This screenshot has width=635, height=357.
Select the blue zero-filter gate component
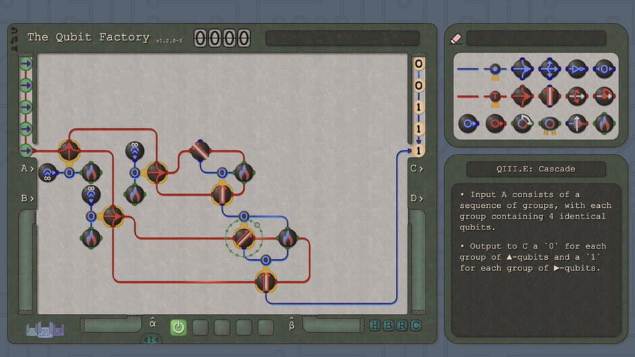(x=604, y=69)
